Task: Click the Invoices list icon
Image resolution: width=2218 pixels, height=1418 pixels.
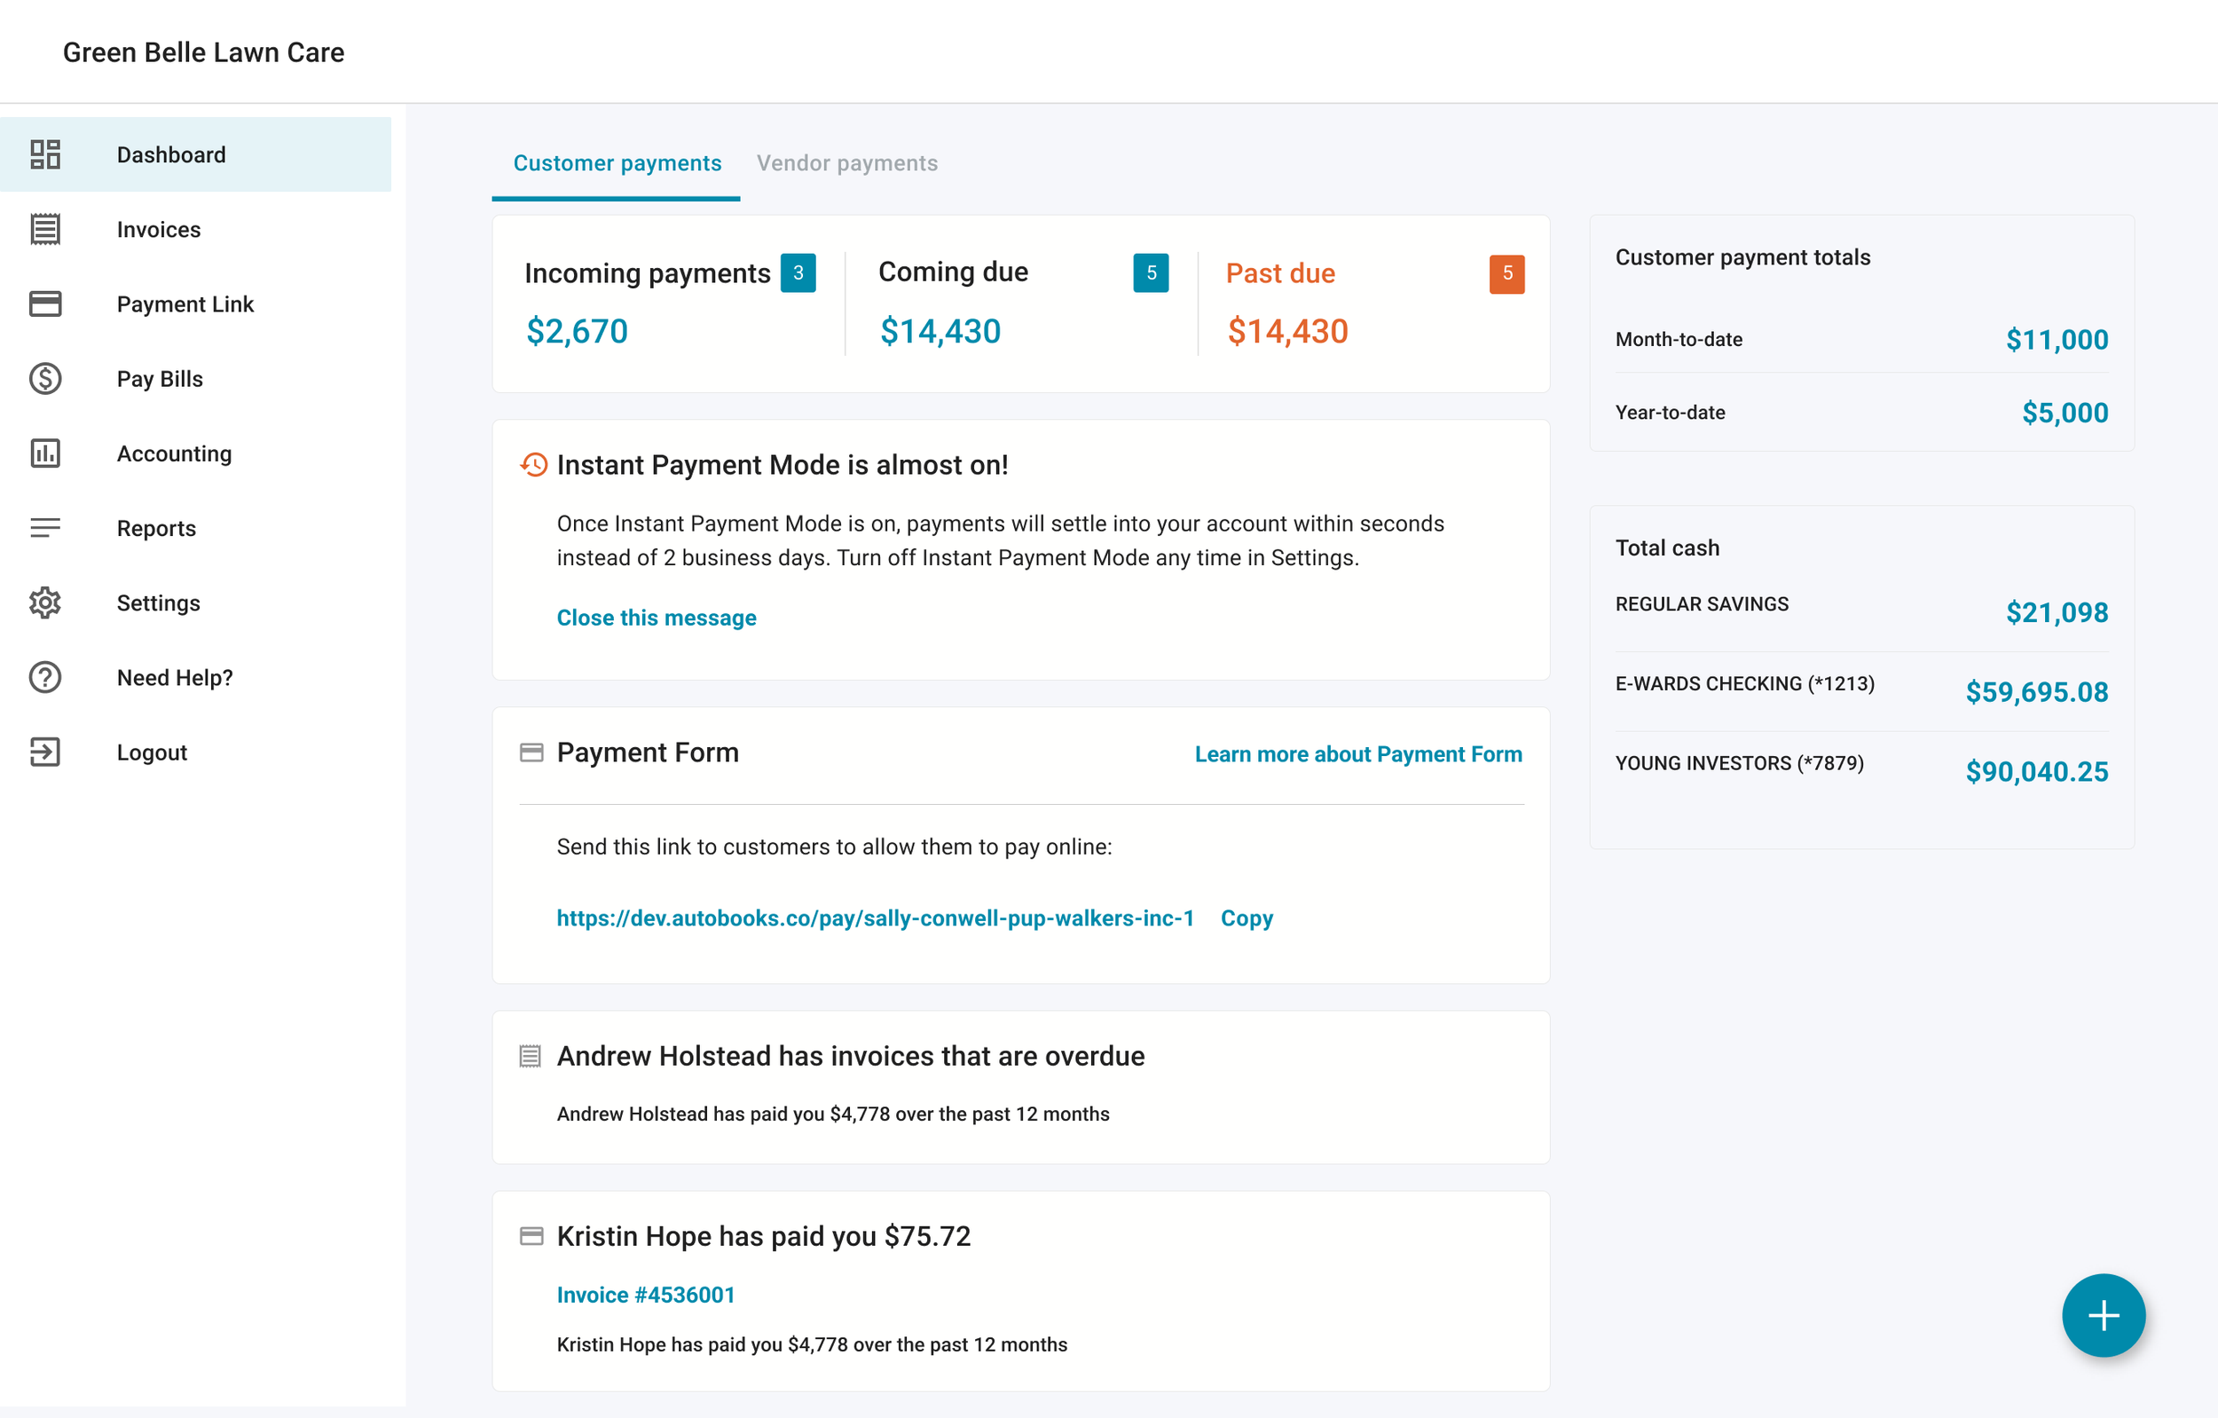Action: pos(45,229)
